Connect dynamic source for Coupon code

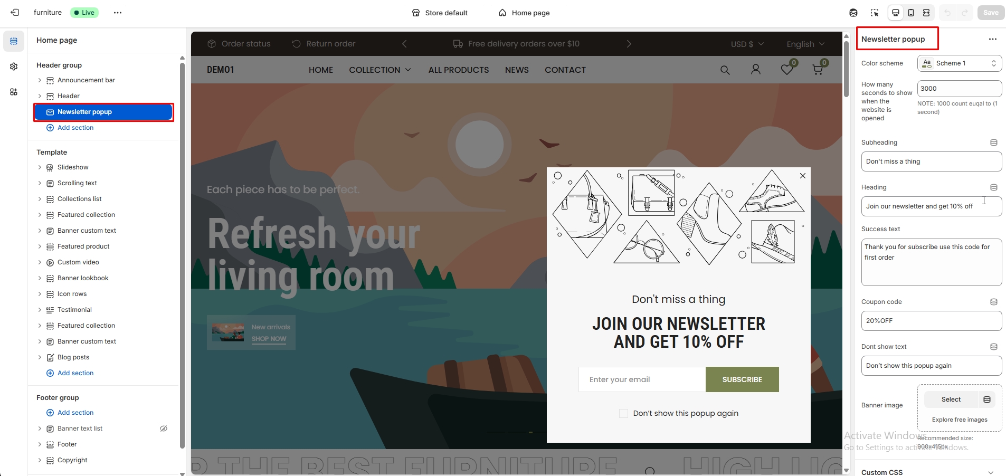[x=994, y=302]
